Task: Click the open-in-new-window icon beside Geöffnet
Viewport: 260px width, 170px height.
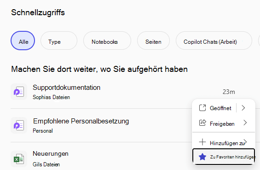Action: tap(202, 108)
